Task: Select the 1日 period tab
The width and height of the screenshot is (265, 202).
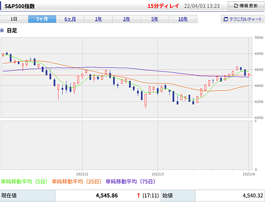Action: tap(14, 19)
